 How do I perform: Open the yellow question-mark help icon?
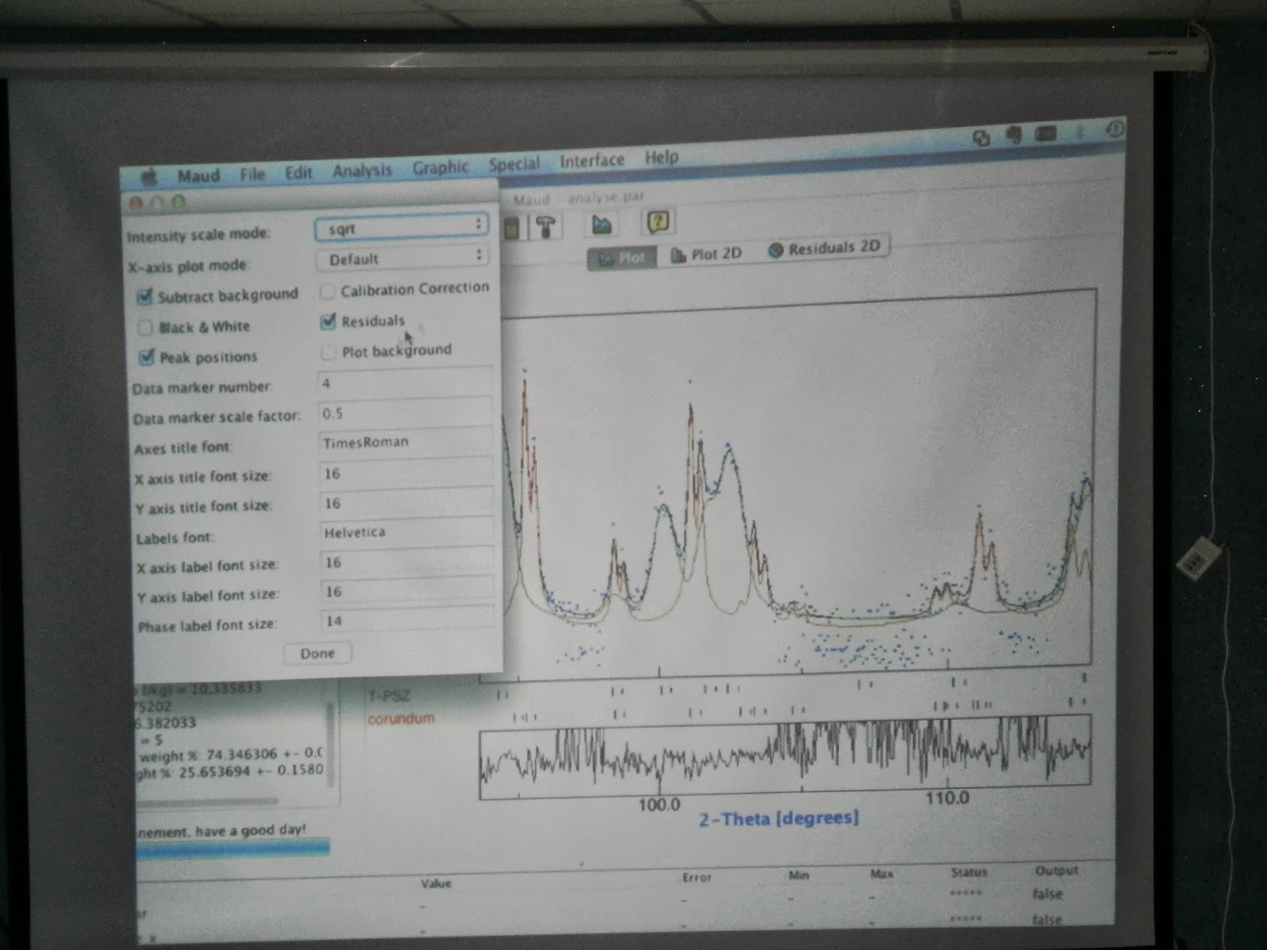tap(658, 221)
